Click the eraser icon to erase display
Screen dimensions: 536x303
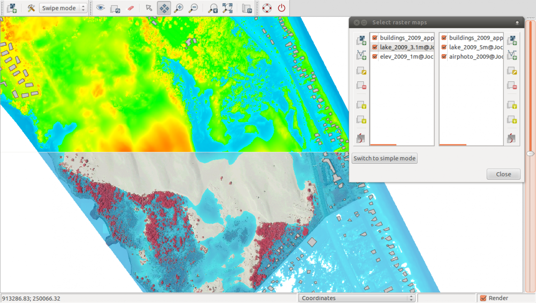point(131,8)
